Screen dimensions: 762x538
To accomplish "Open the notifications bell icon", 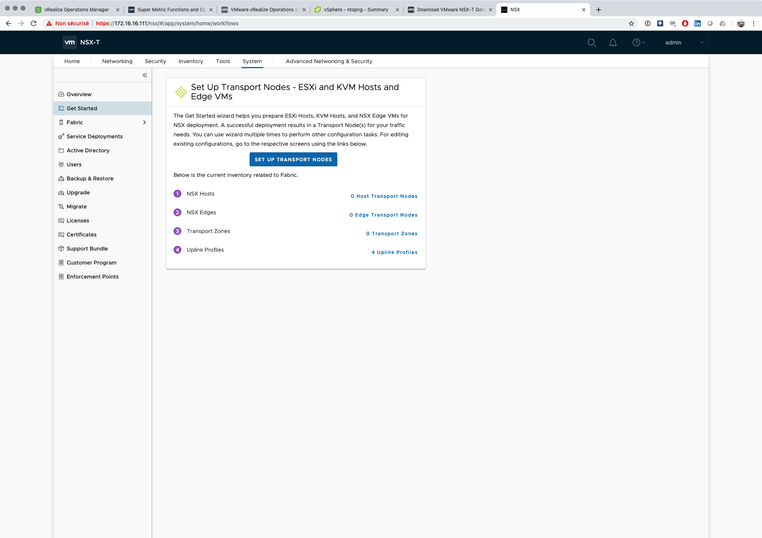I will click(x=613, y=42).
